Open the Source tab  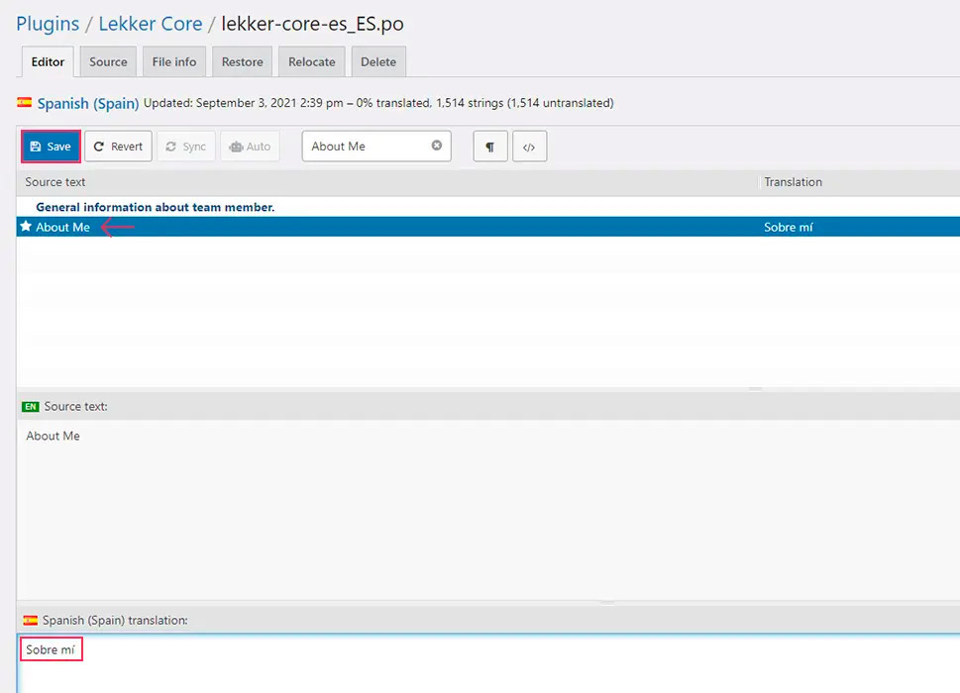[108, 61]
